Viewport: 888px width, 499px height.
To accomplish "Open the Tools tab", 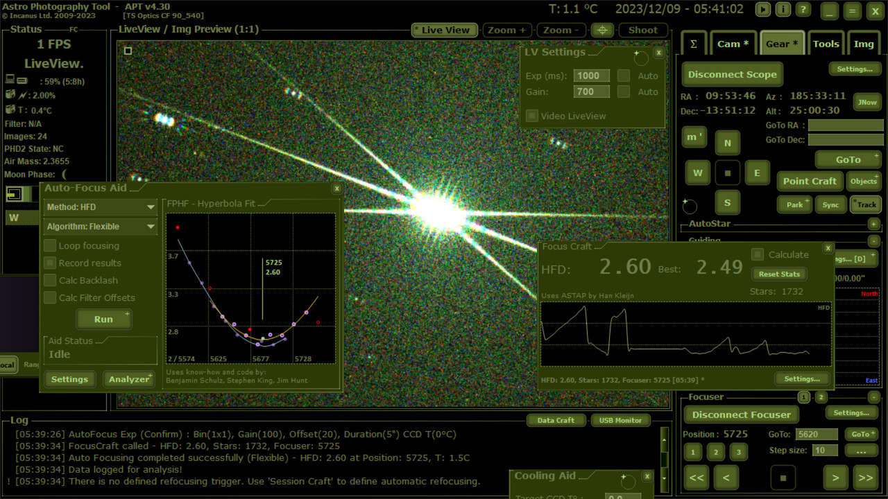I will click(x=826, y=43).
